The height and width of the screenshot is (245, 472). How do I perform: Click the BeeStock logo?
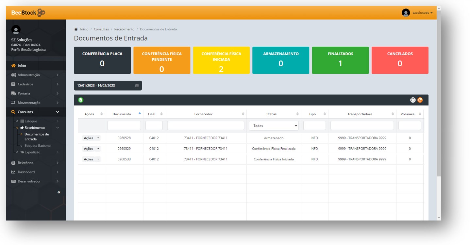pos(28,13)
